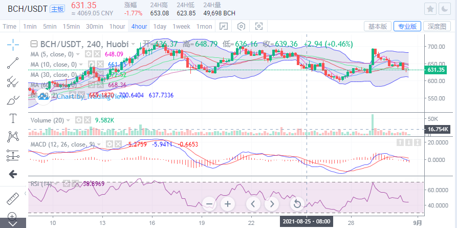Select the 1week interval
This screenshot has height=228, width=457.
click(x=181, y=27)
